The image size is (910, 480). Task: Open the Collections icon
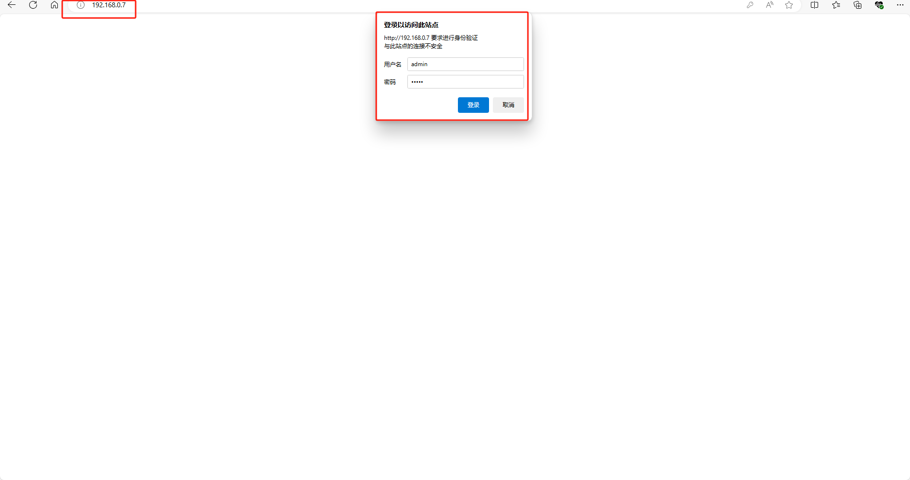click(x=857, y=5)
